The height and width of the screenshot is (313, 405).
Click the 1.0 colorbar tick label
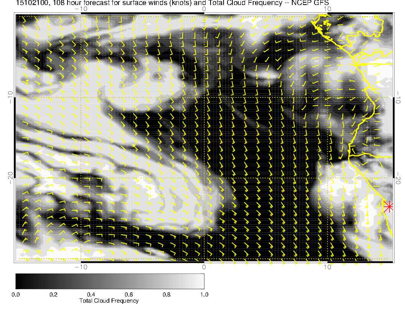click(x=204, y=295)
